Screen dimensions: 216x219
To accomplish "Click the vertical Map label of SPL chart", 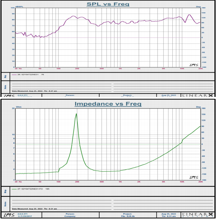I will click(x=5, y=76).
